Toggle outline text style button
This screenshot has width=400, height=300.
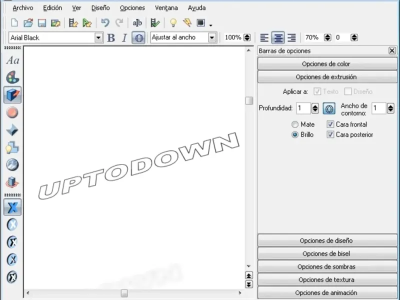pyautogui.click(x=138, y=38)
